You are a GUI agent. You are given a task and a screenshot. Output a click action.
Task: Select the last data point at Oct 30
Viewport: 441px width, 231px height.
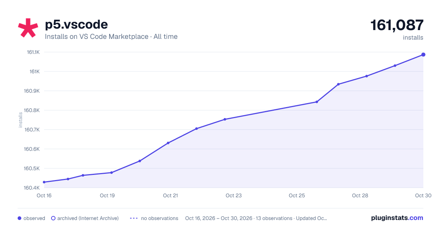pos(423,55)
